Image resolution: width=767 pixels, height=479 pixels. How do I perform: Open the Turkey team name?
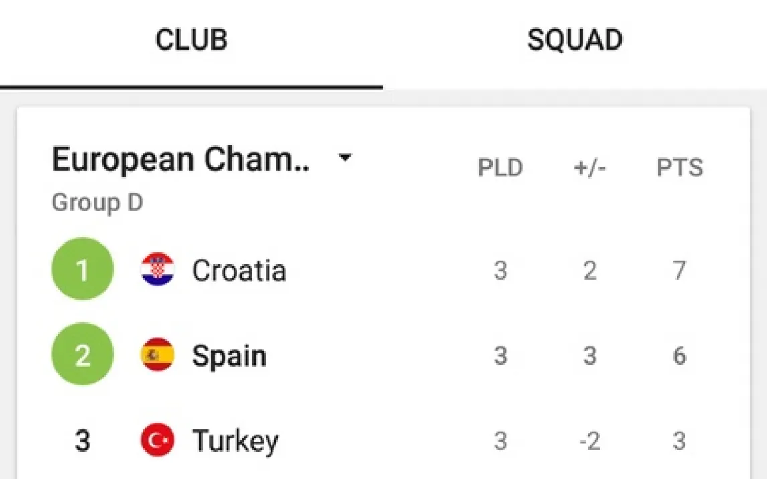coord(235,441)
